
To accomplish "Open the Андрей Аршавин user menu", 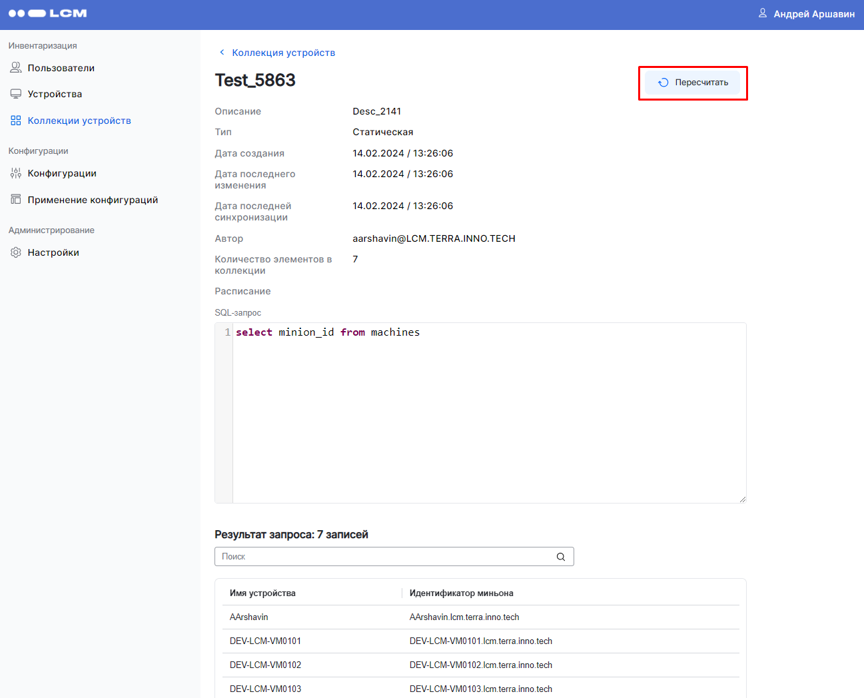I will point(813,14).
